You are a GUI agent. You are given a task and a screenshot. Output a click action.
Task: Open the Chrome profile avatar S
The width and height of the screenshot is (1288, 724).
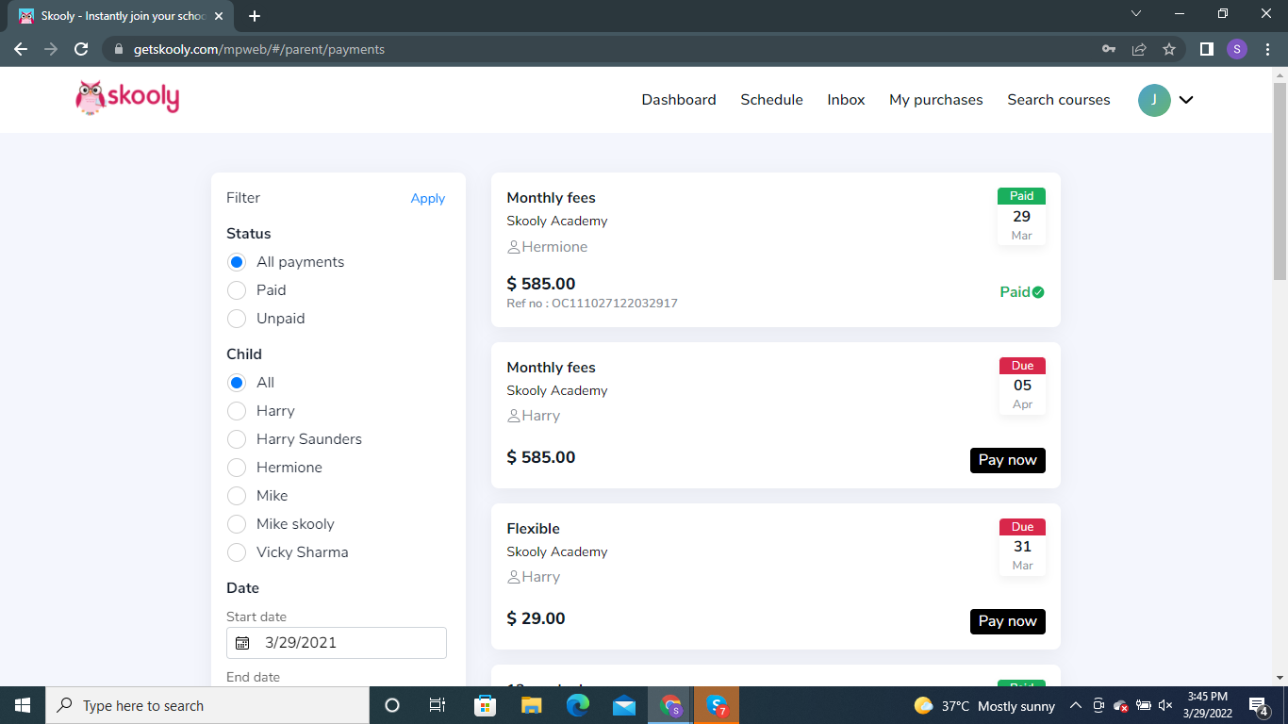coord(1237,49)
